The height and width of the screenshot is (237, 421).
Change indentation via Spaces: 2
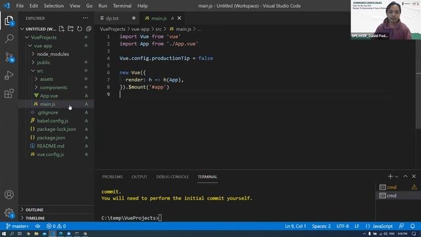pos(321,226)
